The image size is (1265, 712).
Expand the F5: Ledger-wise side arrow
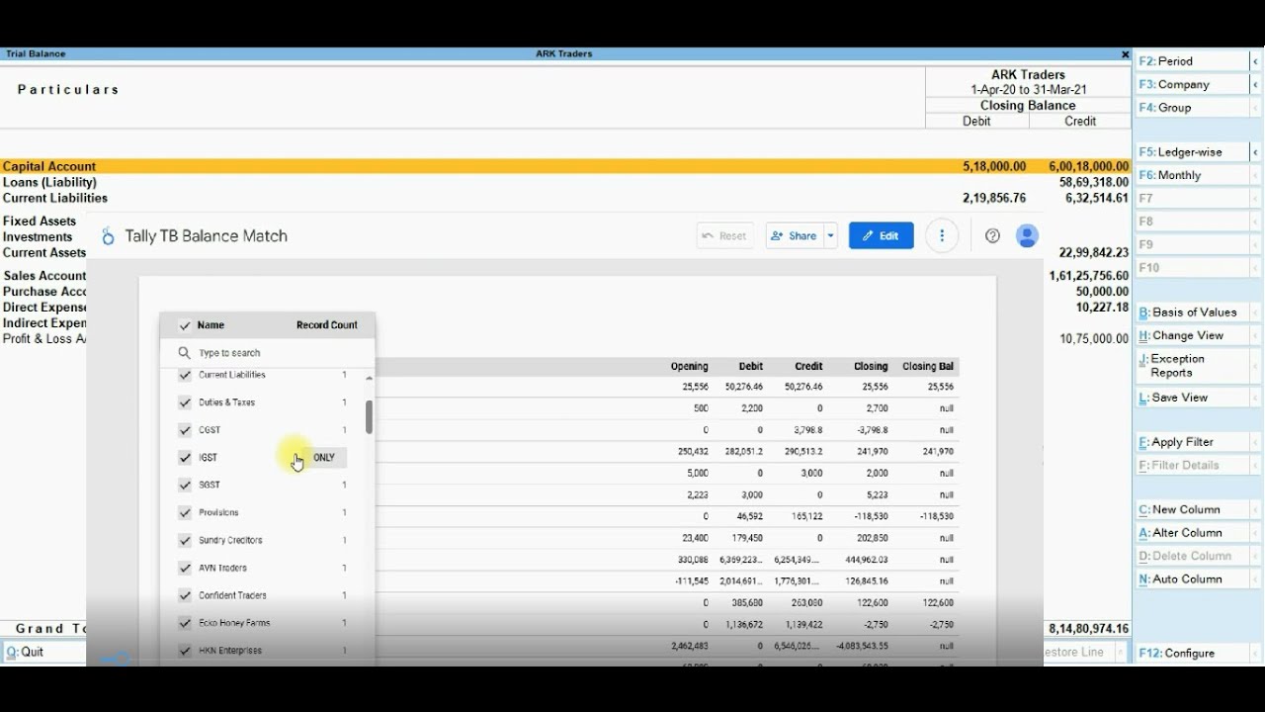(x=1255, y=152)
